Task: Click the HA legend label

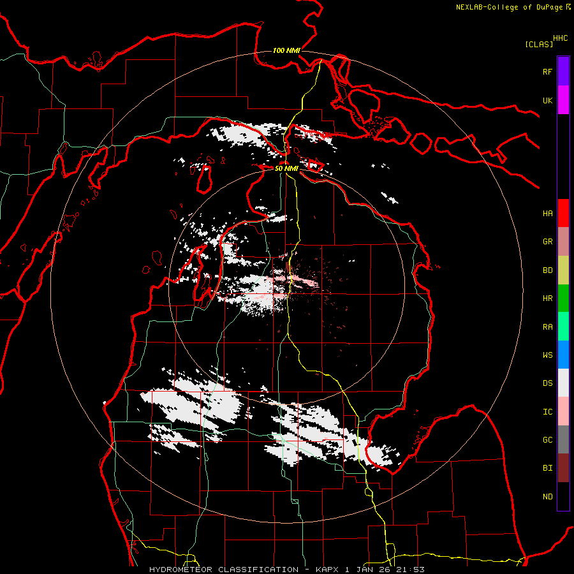Action: pyautogui.click(x=547, y=214)
